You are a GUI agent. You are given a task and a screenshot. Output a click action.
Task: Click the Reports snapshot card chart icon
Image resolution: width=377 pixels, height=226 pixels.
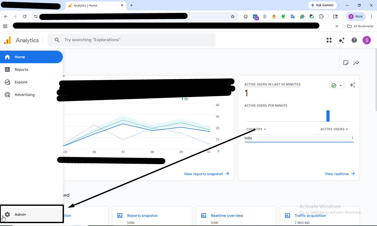(120, 216)
